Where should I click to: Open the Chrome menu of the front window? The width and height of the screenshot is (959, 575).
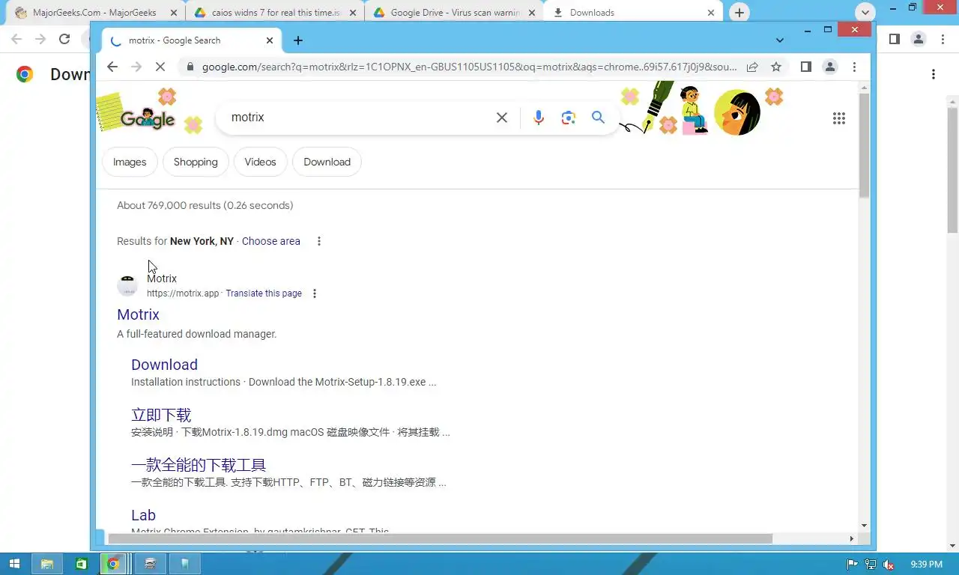(x=854, y=67)
